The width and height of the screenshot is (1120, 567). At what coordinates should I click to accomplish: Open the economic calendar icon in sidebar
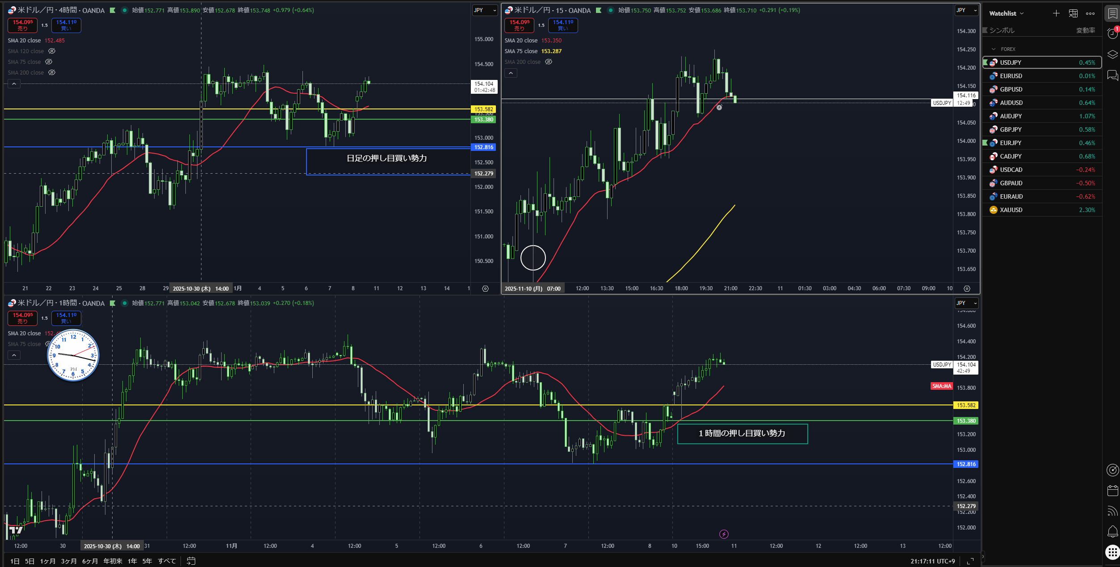pyautogui.click(x=1112, y=491)
